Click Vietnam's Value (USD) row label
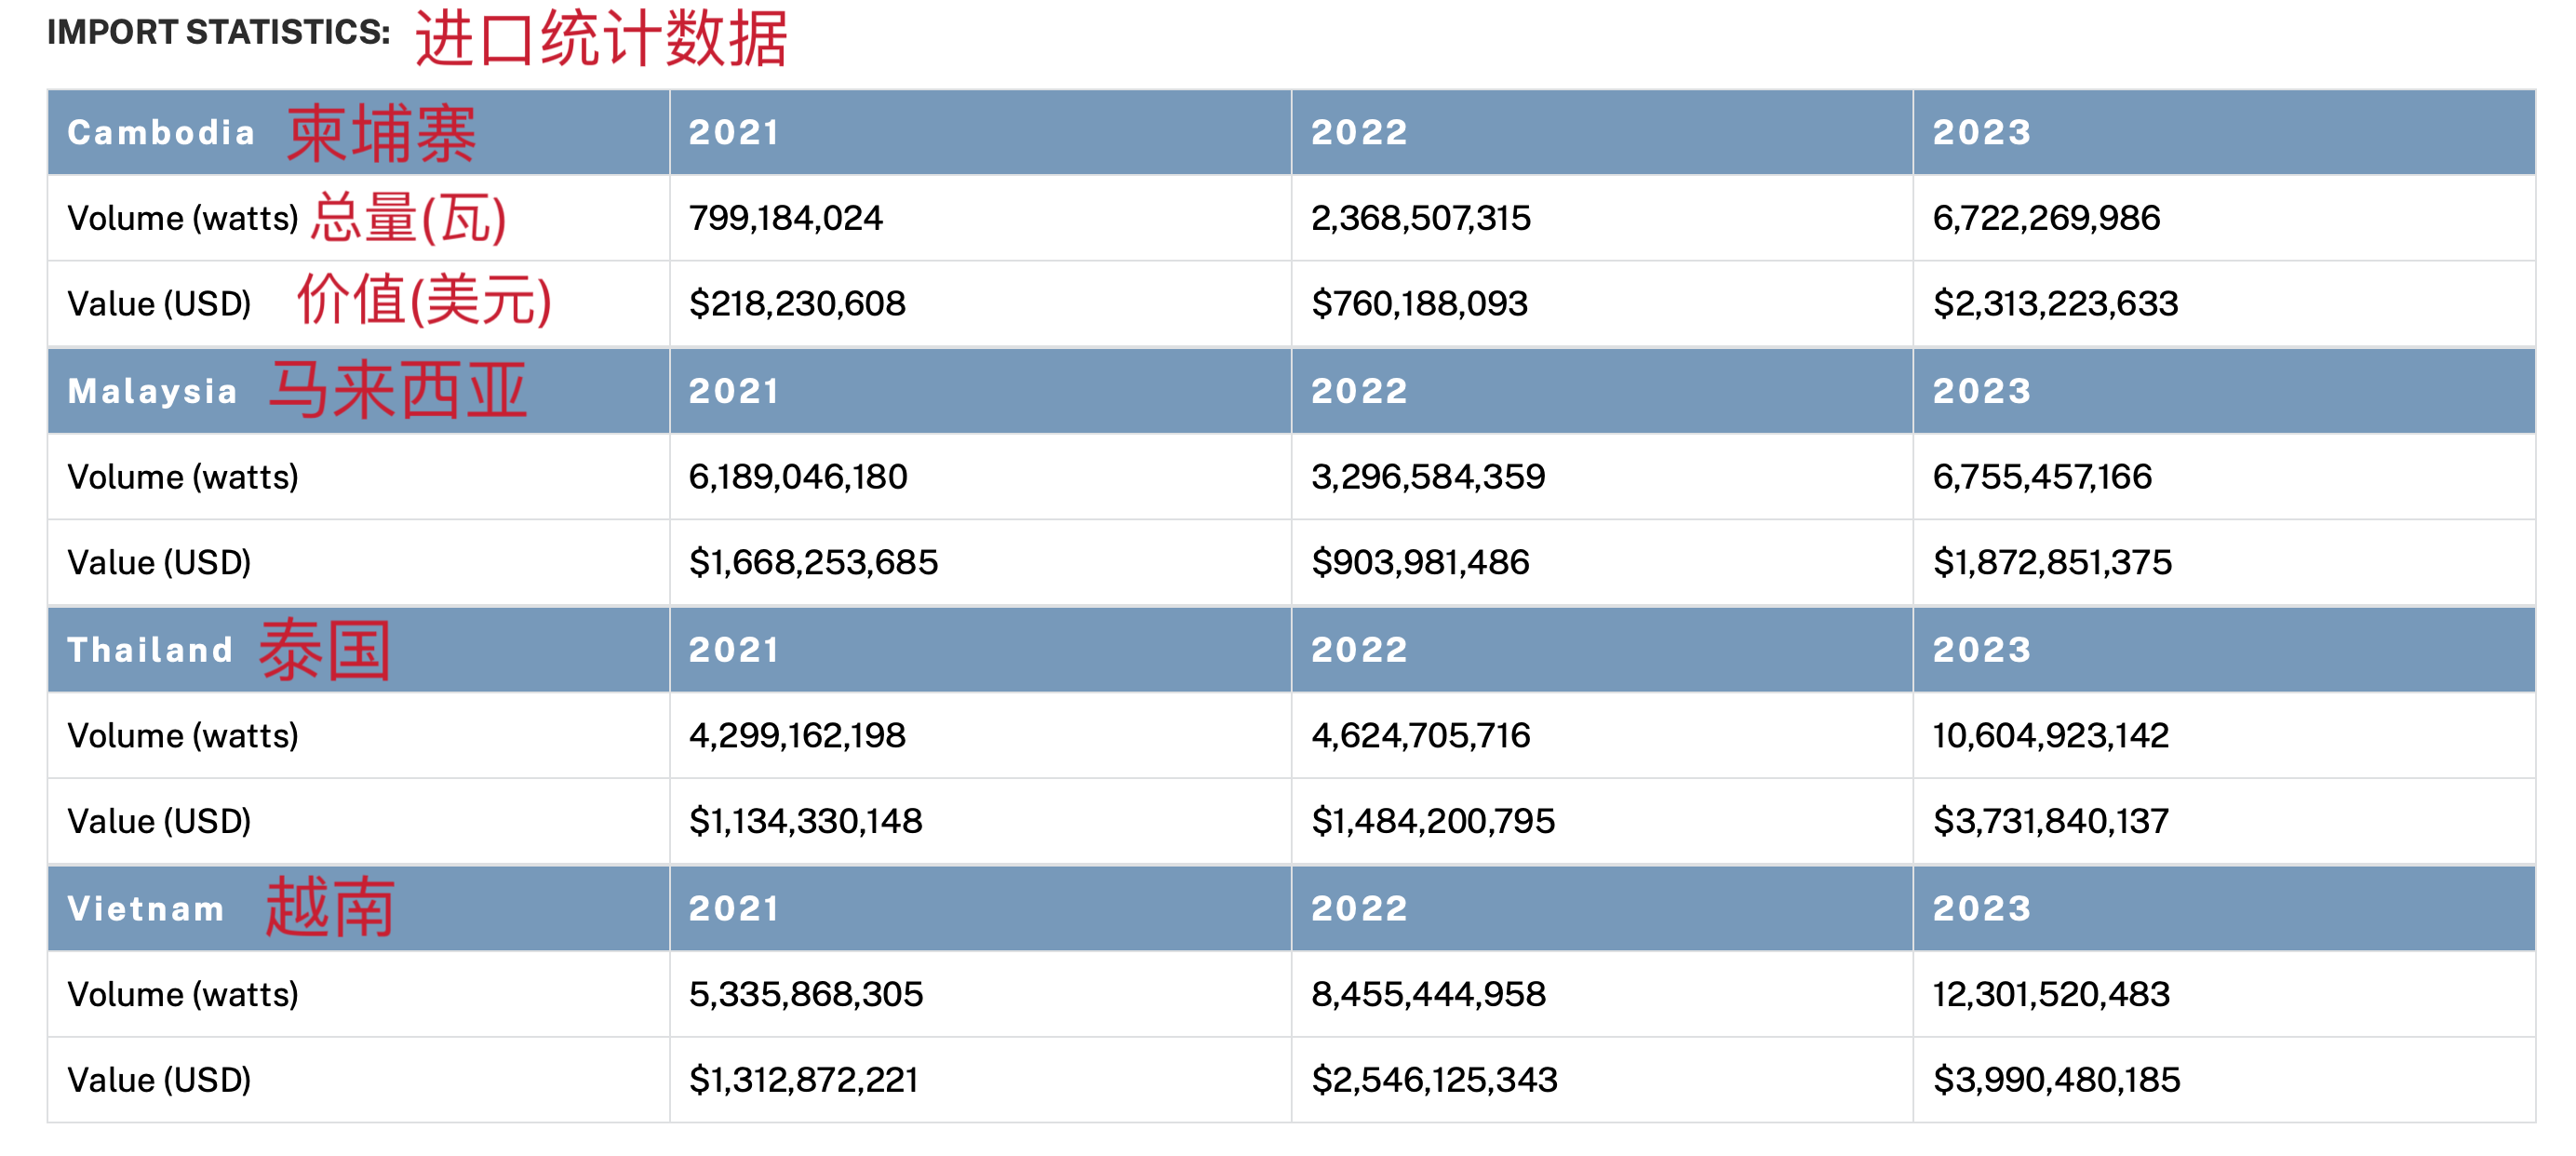The image size is (2576, 1156). point(159,1080)
